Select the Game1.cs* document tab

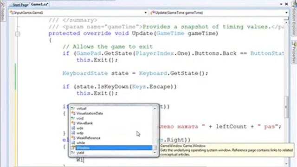39,4
